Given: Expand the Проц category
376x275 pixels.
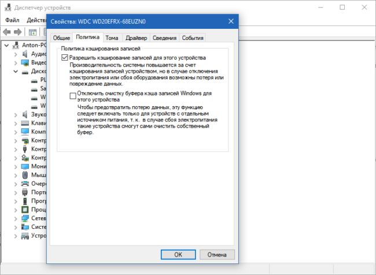Looking at the screenshot, I should [x=16, y=210].
